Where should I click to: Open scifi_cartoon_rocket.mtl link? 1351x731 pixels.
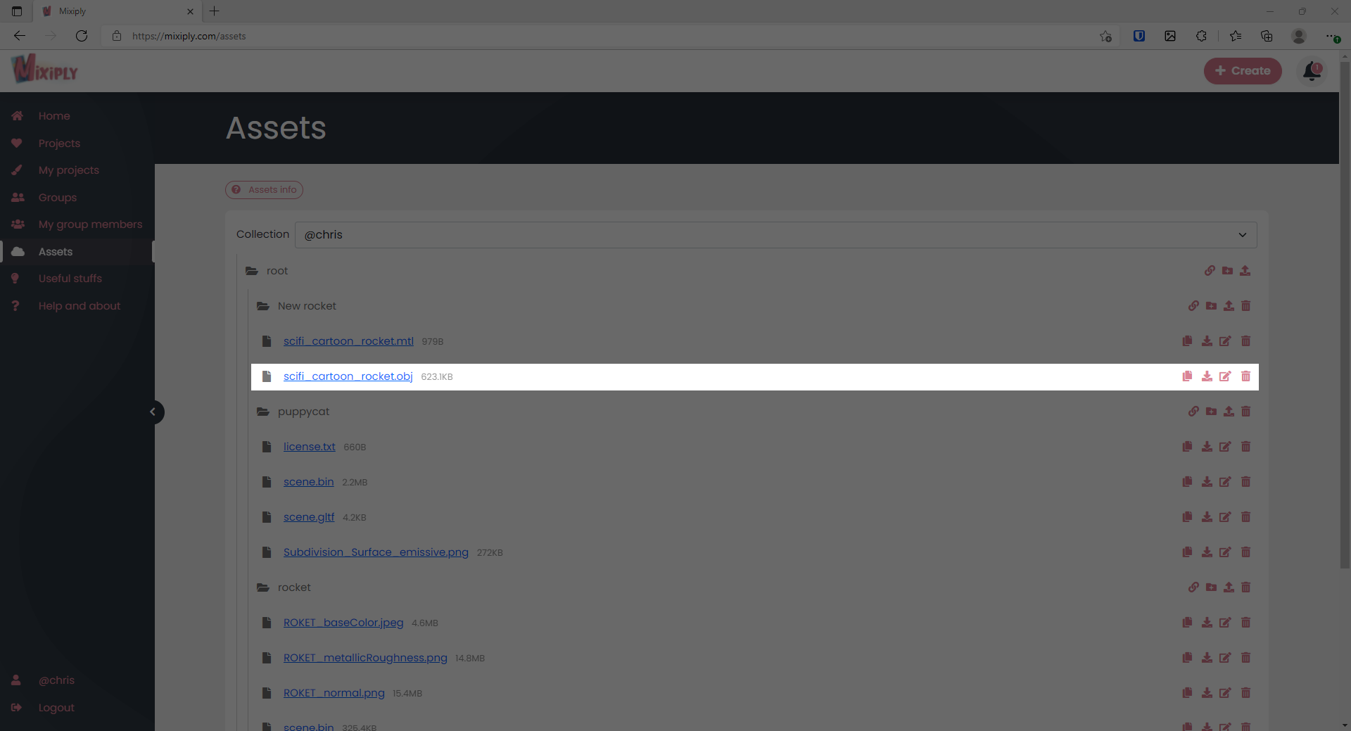click(x=348, y=341)
